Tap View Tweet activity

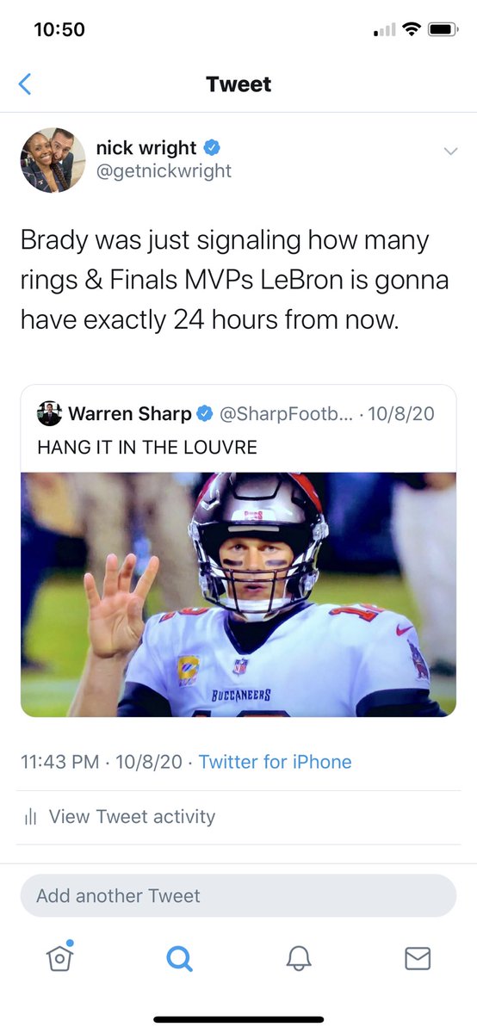132,817
